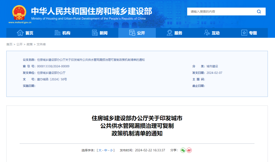Set font size to 小
Viewport: 275px width, 162px height.
click(111, 150)
